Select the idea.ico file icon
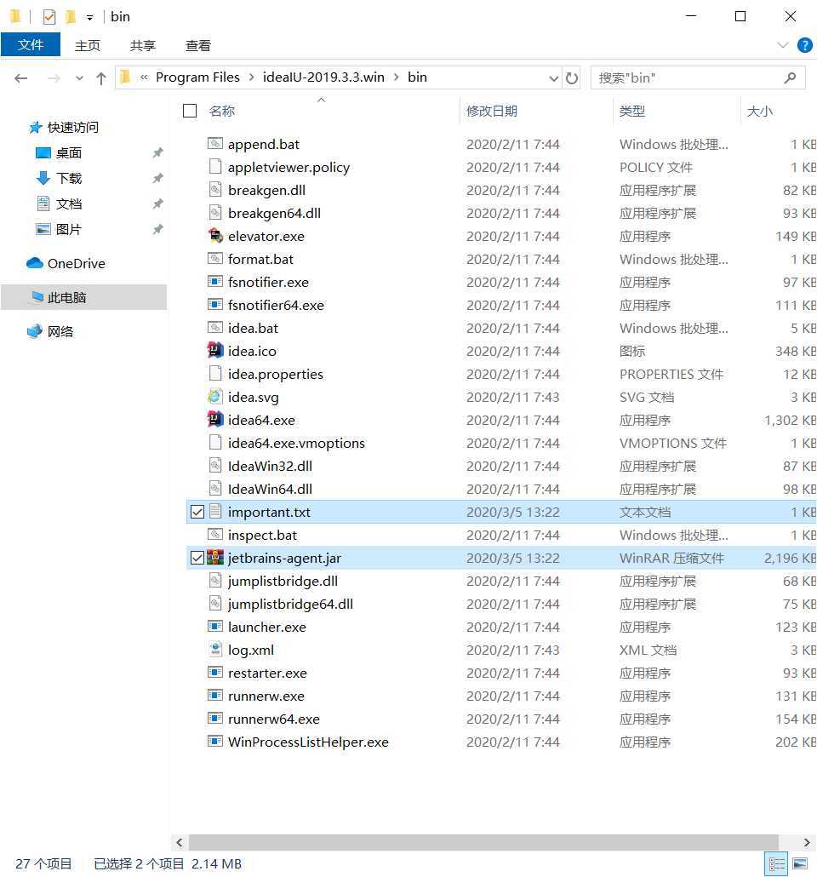Viewport: 817px width, 877px height. coord(215,351)
